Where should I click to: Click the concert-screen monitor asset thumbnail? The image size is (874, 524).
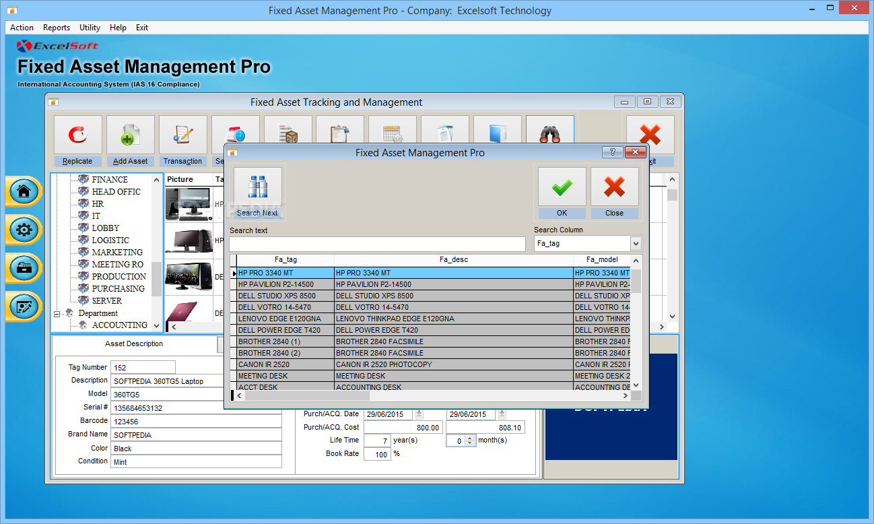[x=189, y=277]
